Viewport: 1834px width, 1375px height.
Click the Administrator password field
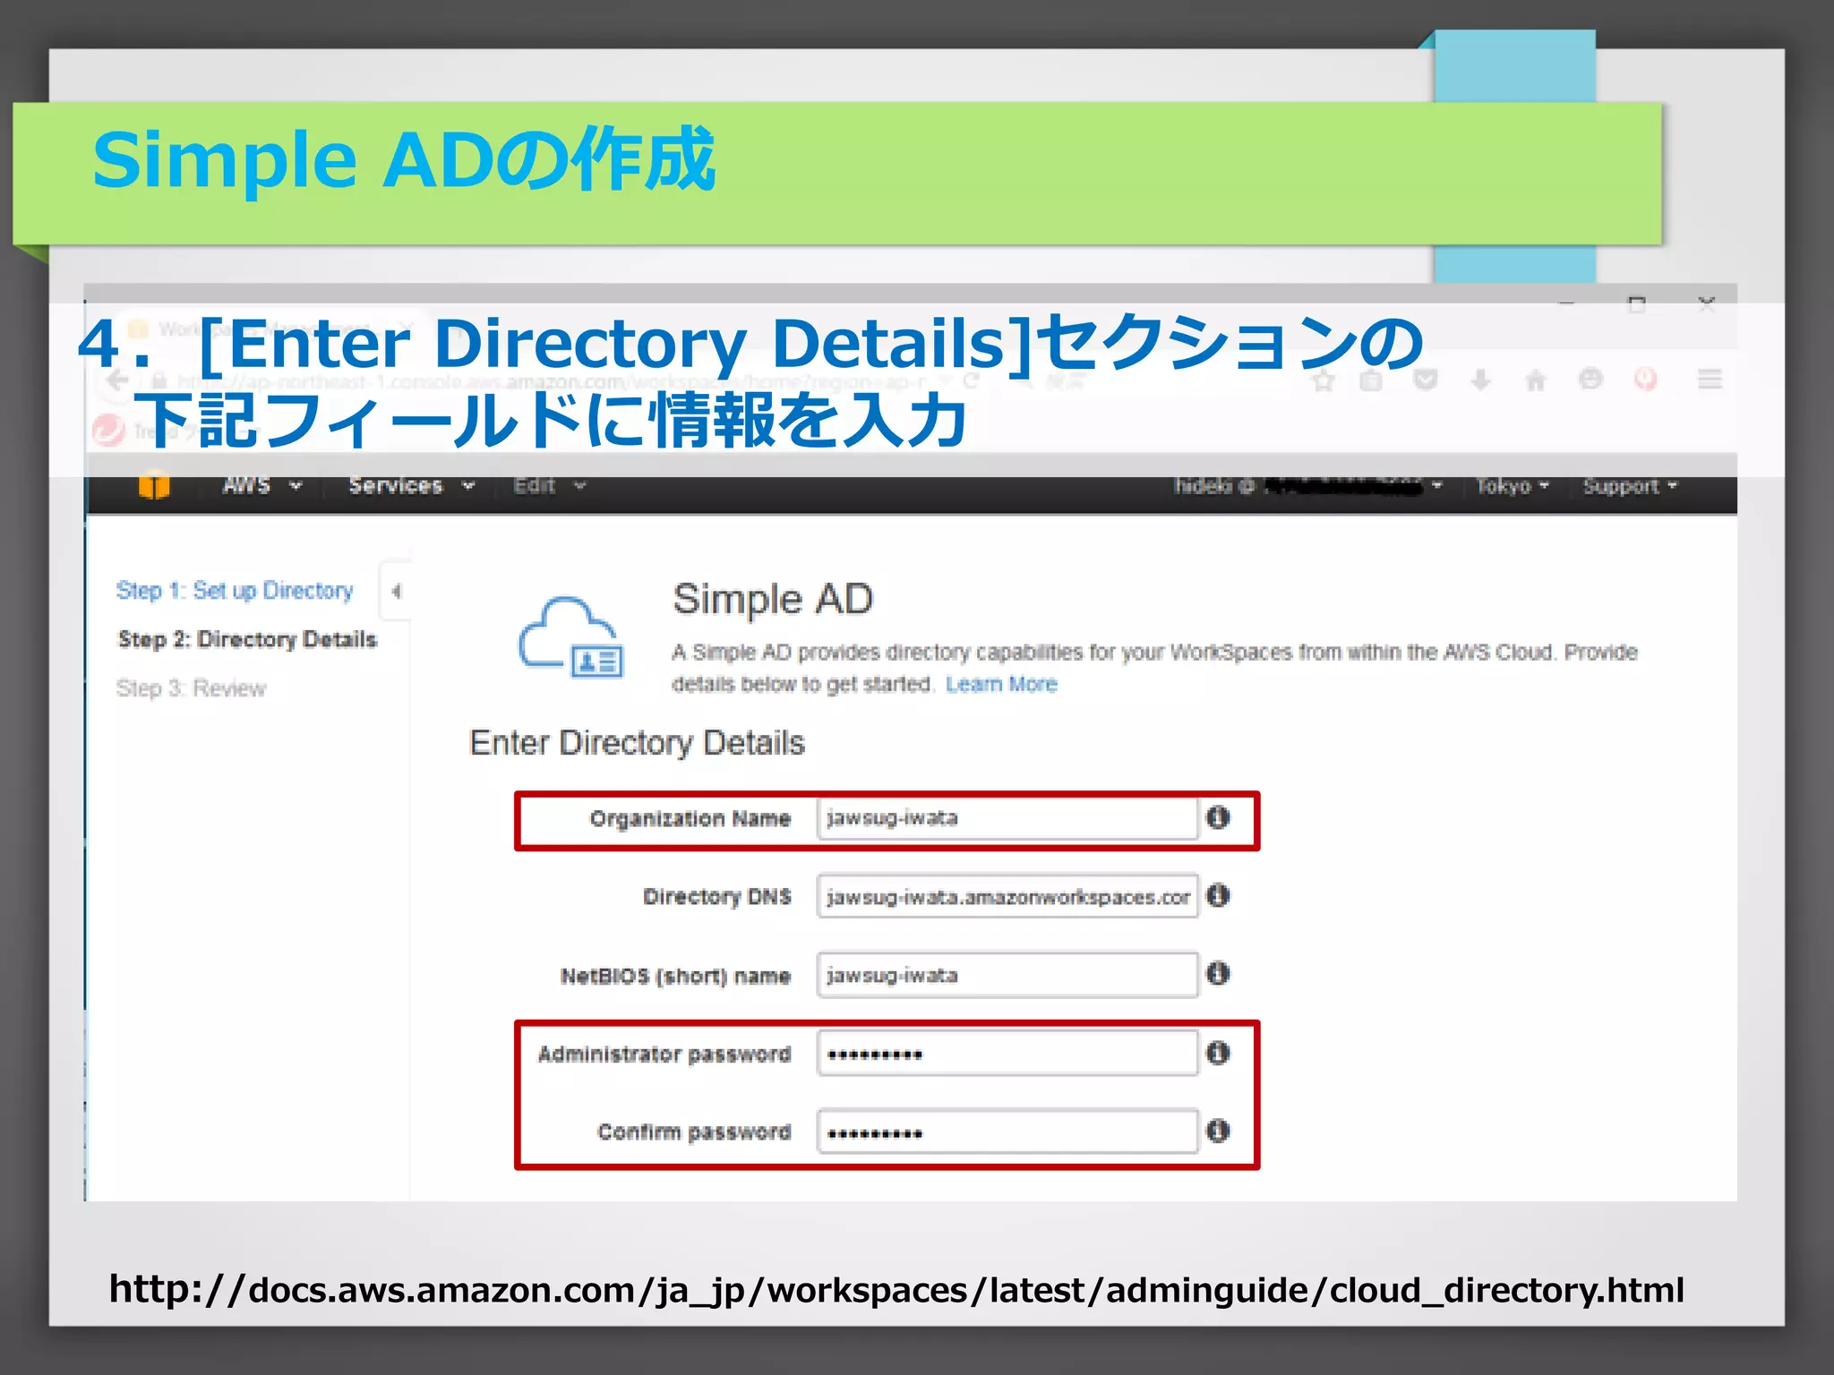[x=1007, y=1054]
